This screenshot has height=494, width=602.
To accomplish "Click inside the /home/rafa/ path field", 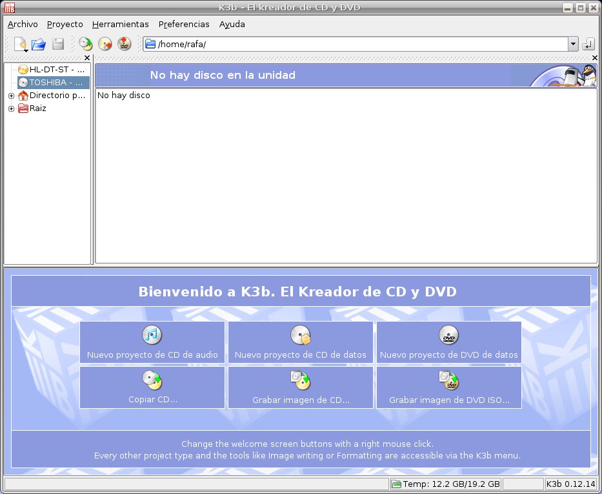I will [x=355, y=44].
